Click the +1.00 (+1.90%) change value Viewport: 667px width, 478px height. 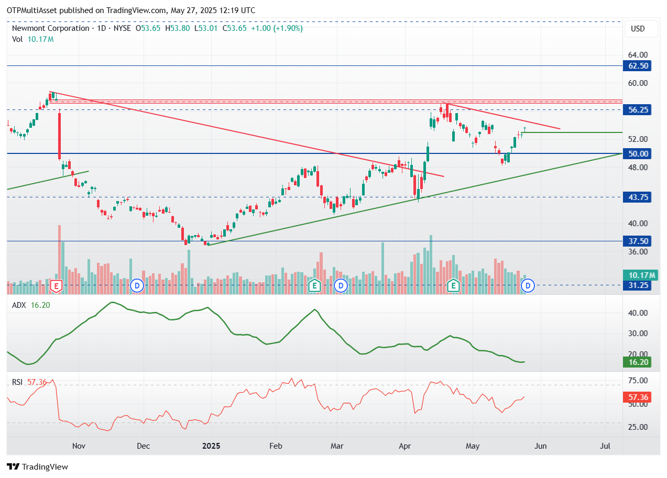click(x=277, y=28)
